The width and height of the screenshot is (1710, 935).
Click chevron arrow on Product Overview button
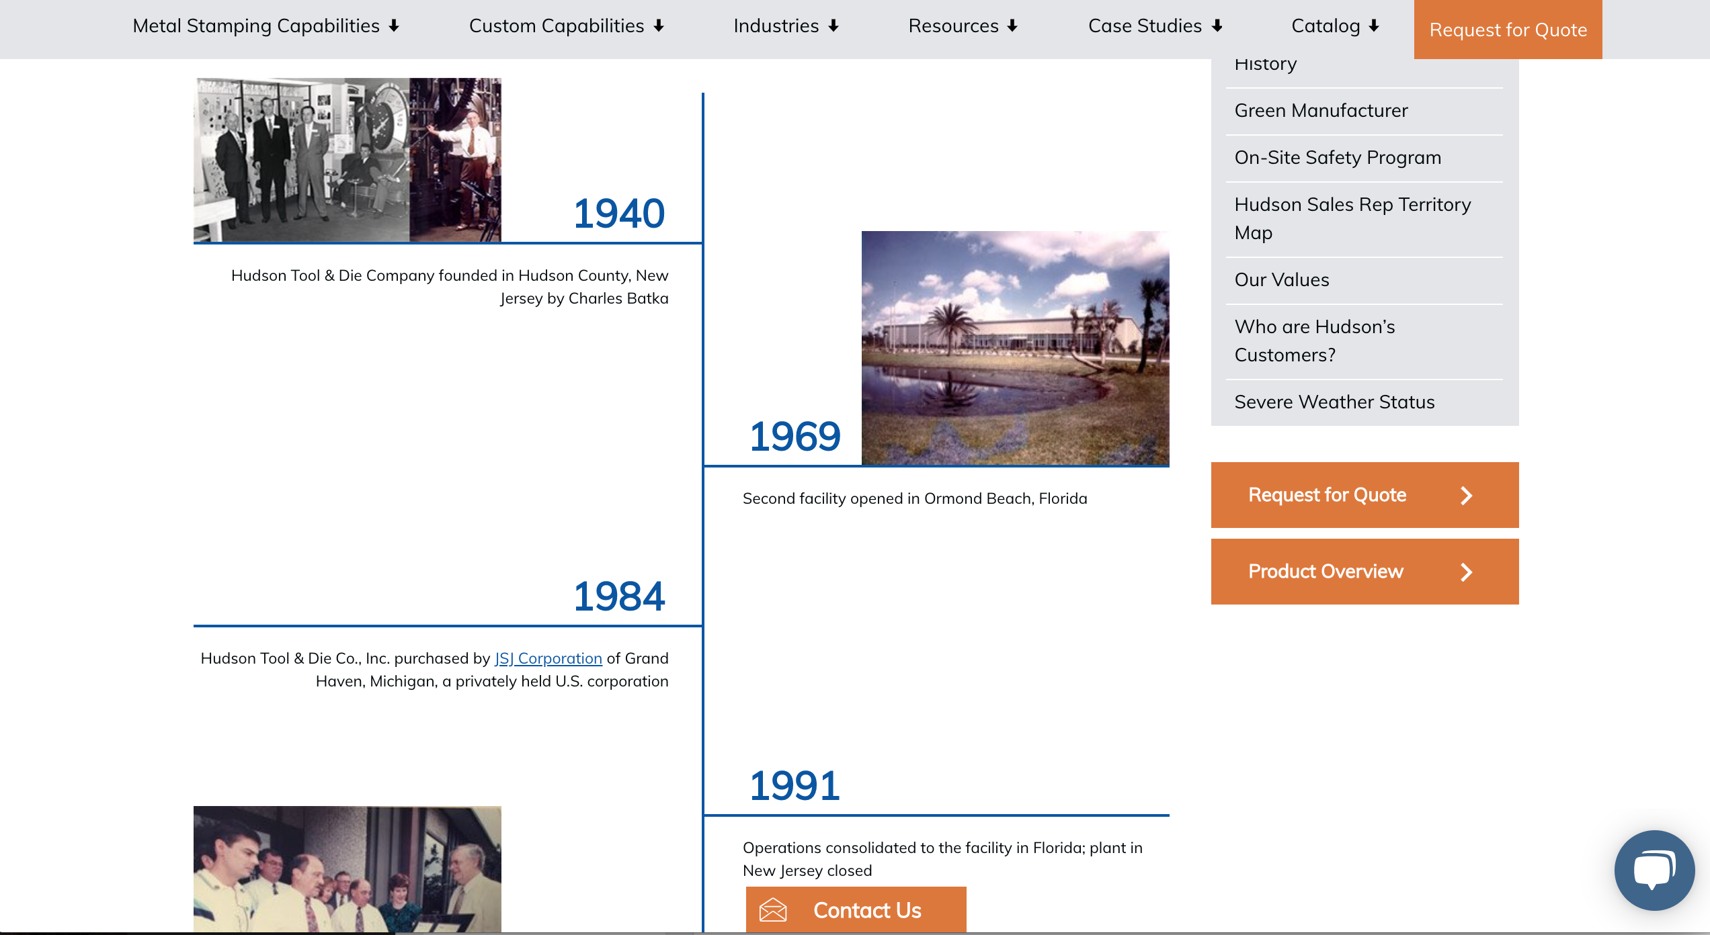pyautogui.click(x=1467, y=572)
